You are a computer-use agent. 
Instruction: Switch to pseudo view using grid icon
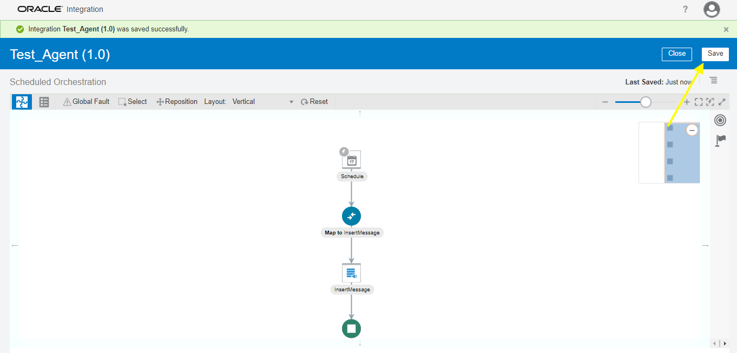pos(43,101)
